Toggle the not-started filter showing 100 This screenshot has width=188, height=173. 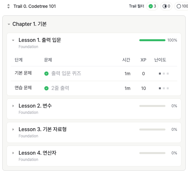[181, 6]
